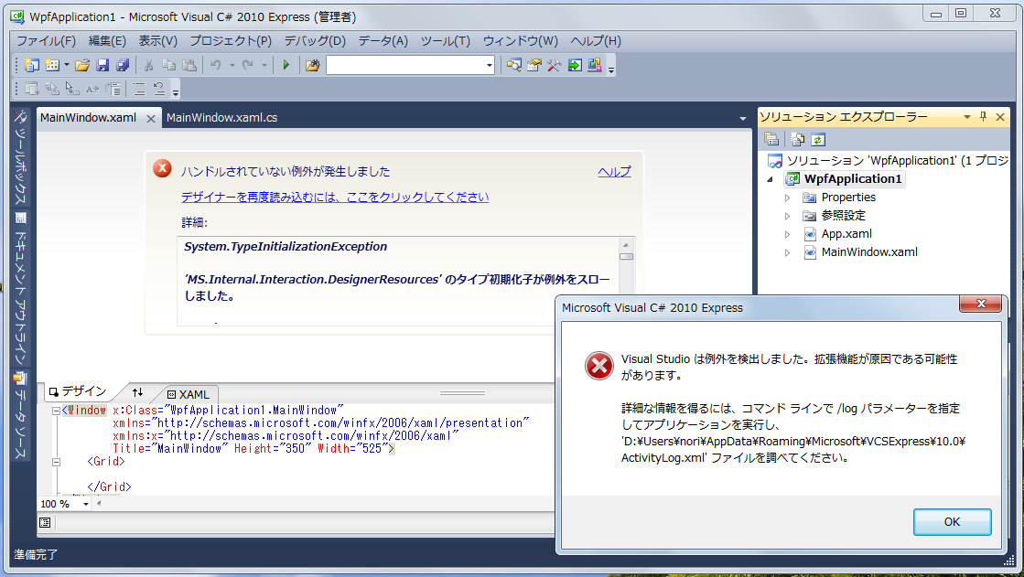Click the Undo arrow icon
1024x577 pixels.
pos(216,65)
